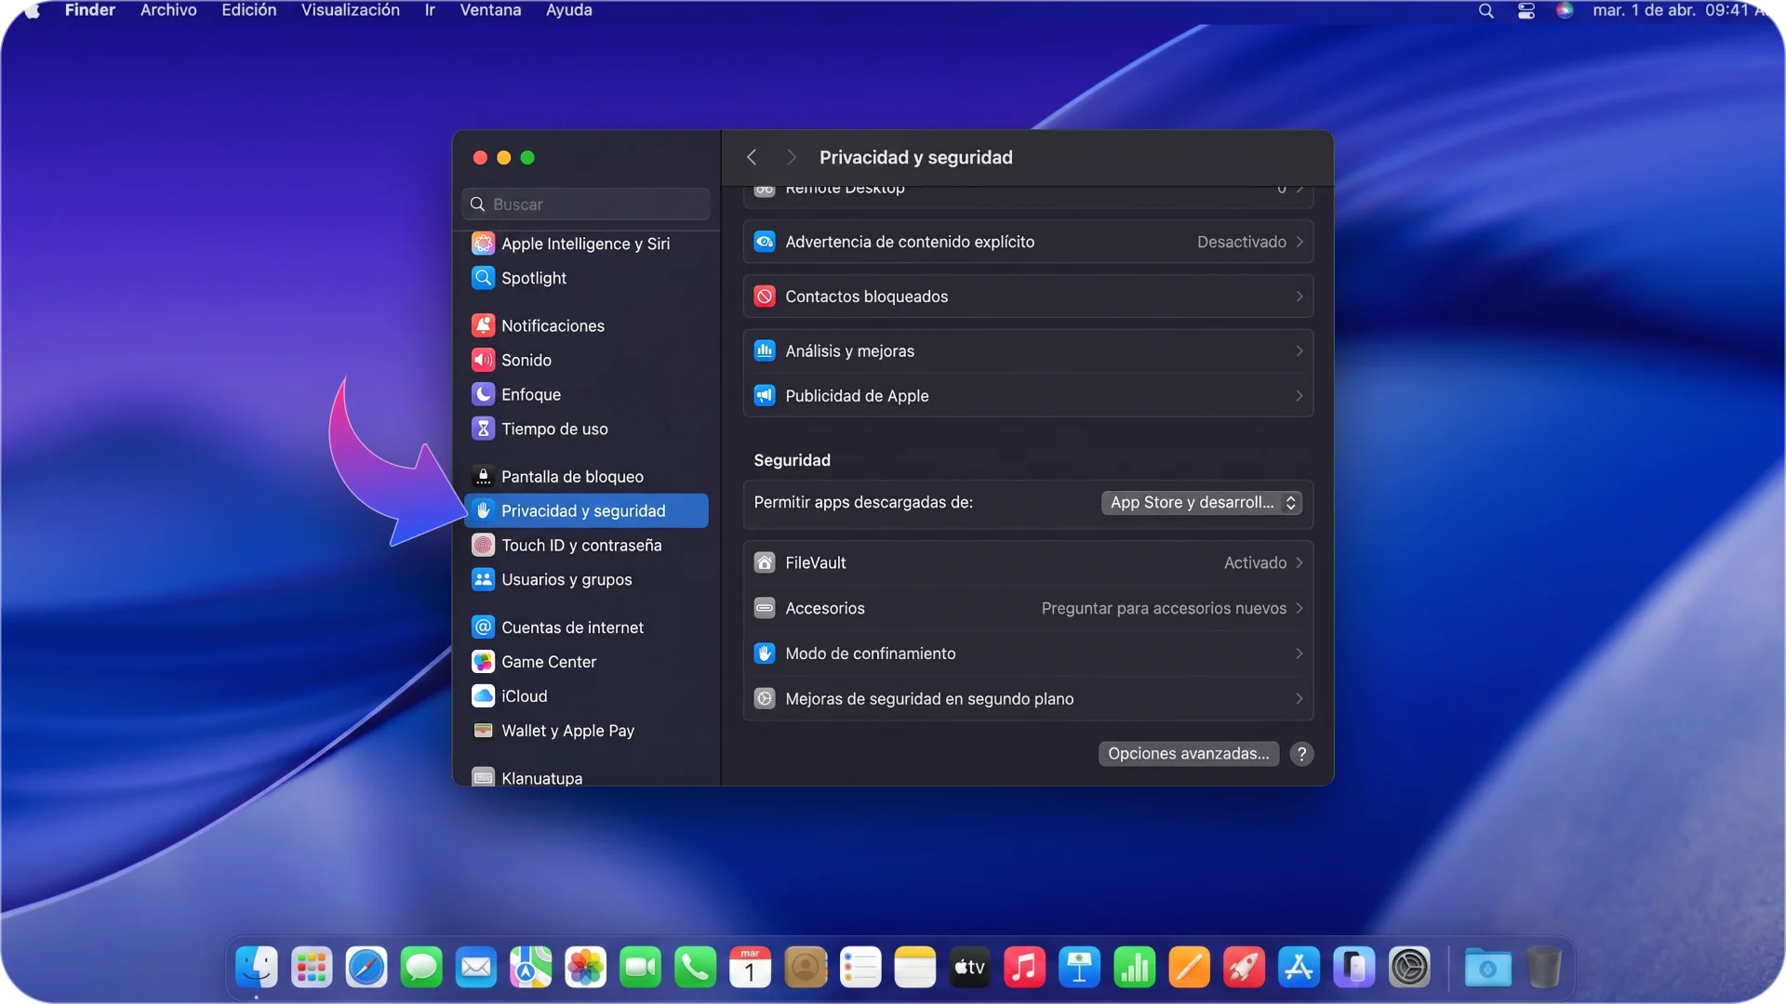Viewport: 1786px width, 1004px height.
Task: Open FaceTime from the Dock
Action: pos(641,968)
